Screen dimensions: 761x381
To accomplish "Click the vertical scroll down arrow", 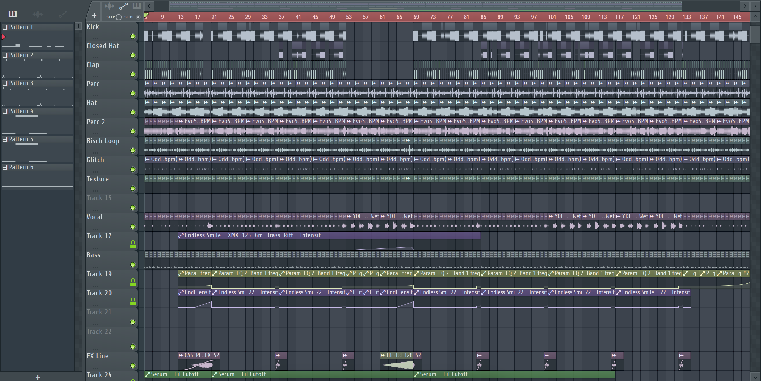I will pyautogui.click(x=755, y=377).
